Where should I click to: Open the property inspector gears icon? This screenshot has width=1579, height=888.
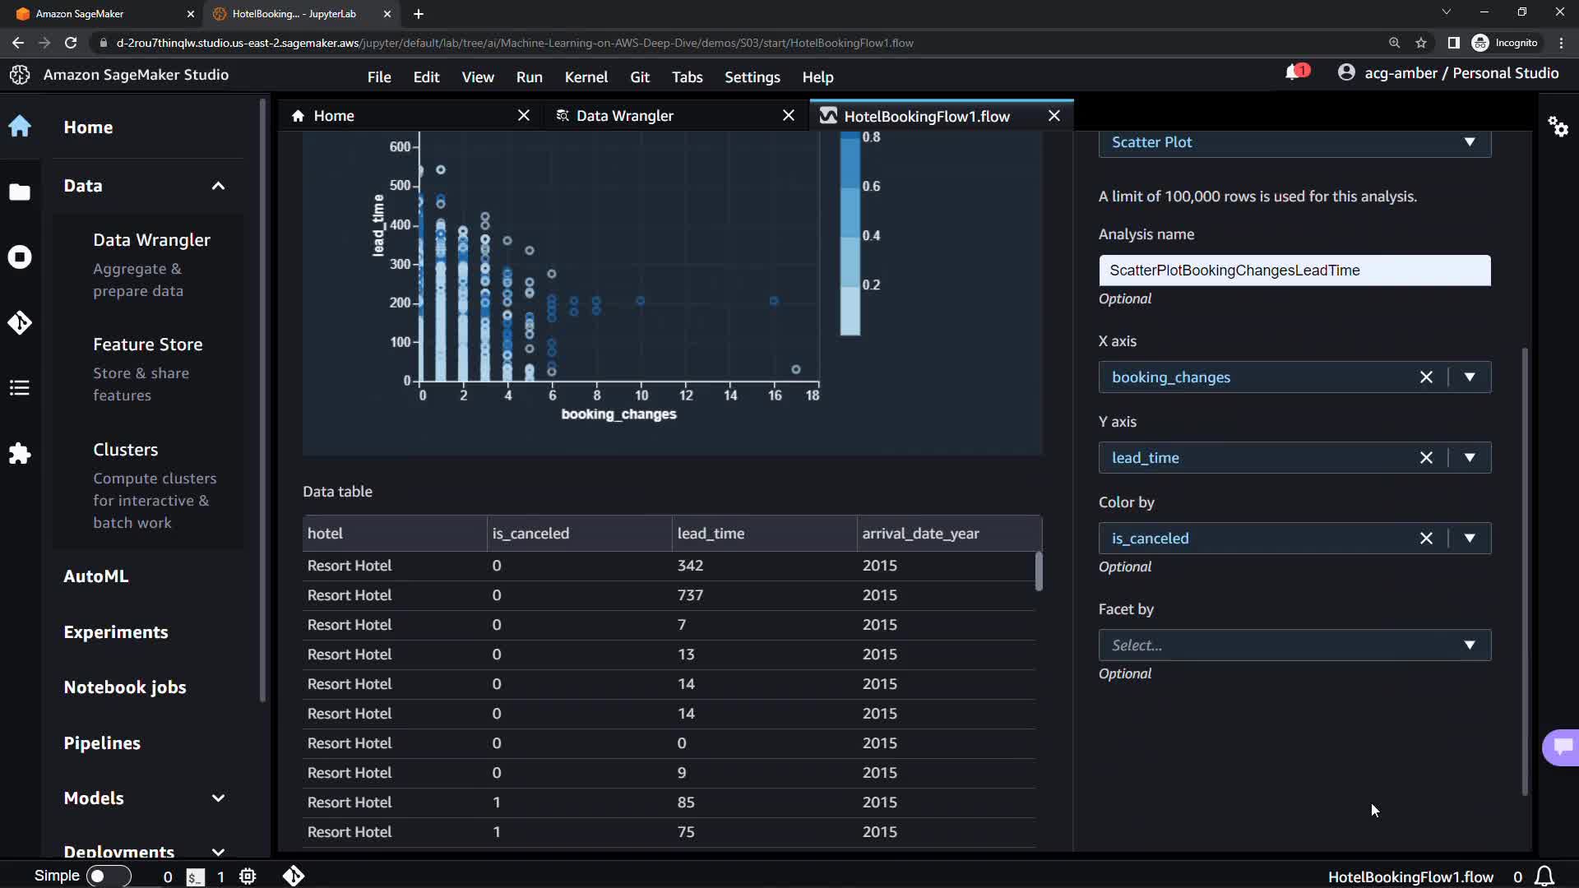(x=1558, y=127)
